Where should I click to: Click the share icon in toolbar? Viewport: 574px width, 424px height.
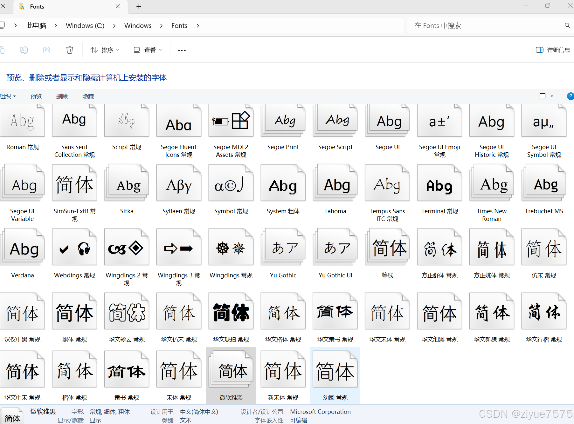(x=47, y=50)
